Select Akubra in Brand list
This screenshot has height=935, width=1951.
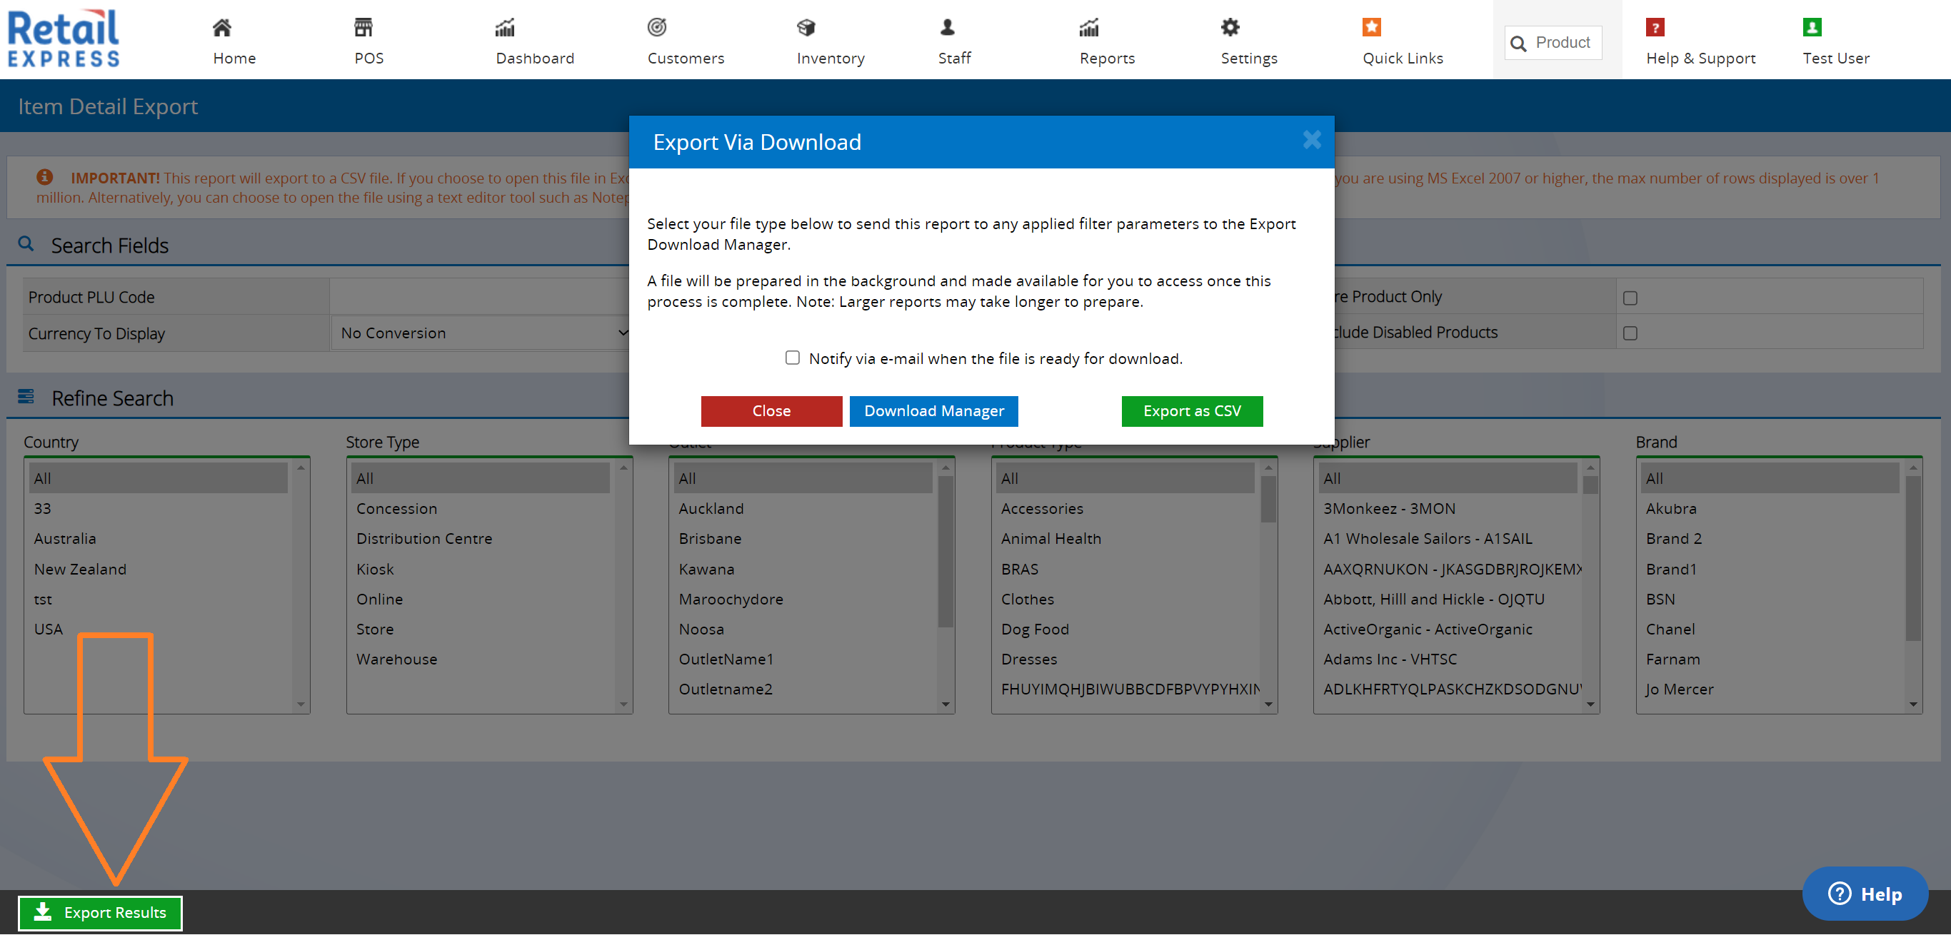[x=1770, y=509]
